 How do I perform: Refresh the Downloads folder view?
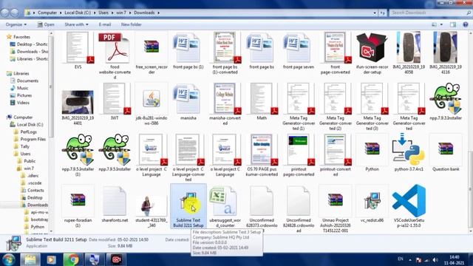click(383, 13)
